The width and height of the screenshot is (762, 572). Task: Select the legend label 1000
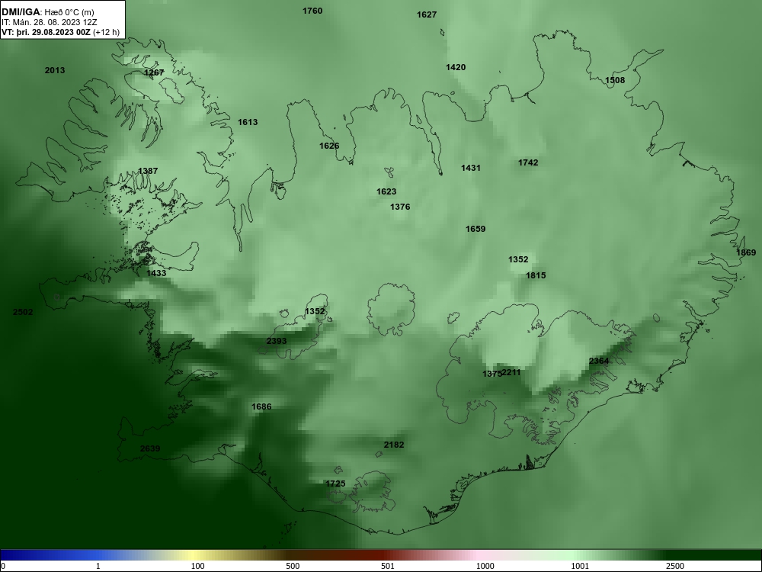[485, 566]
